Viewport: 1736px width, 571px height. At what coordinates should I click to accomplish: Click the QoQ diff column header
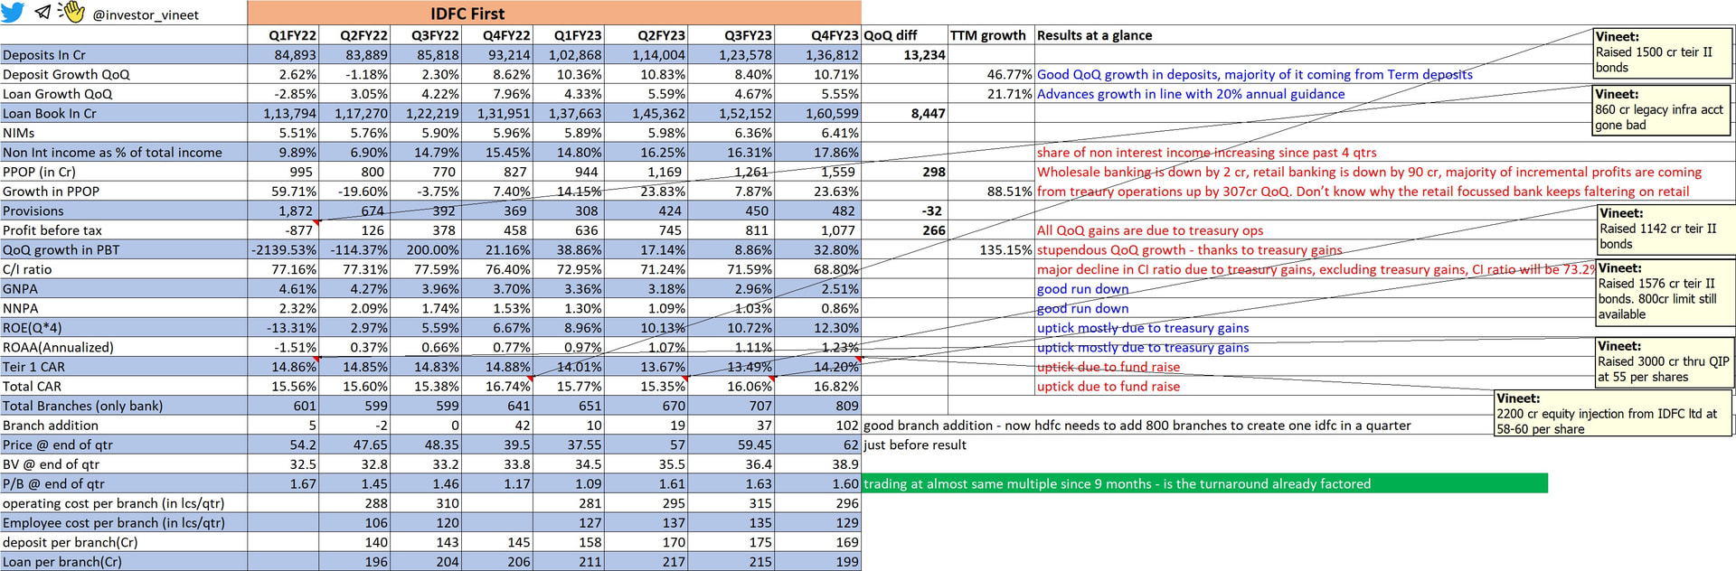[891, 35]
